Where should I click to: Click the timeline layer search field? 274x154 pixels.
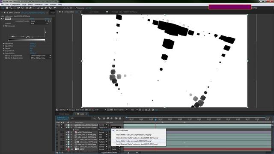tap(81, 118)
